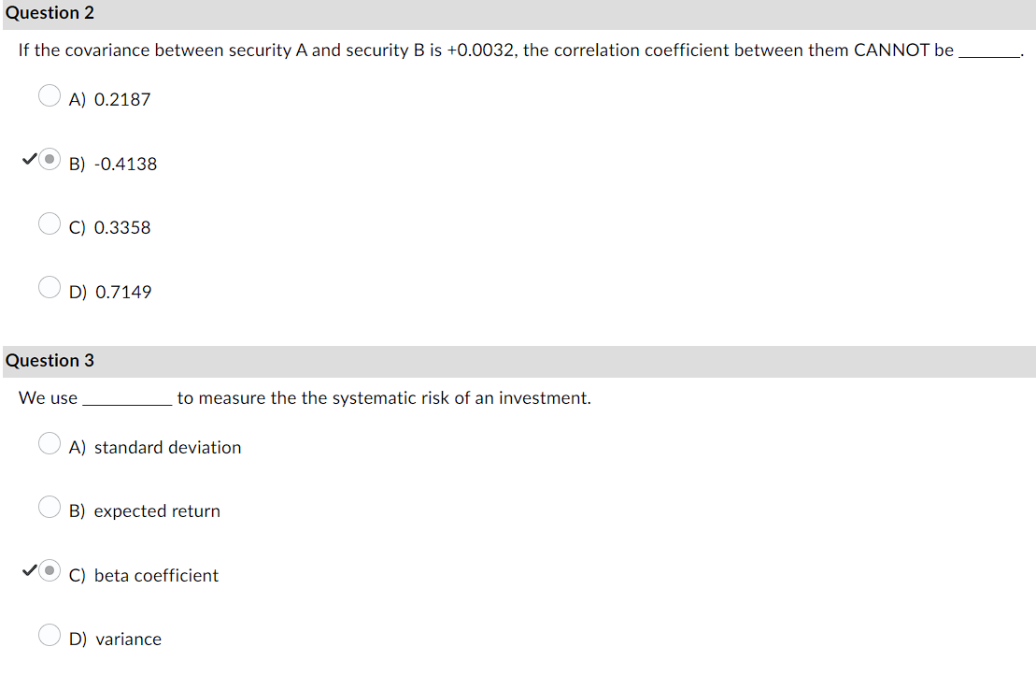Select radio button A) 0.2187 in Question 2

[x=49, y=95]
